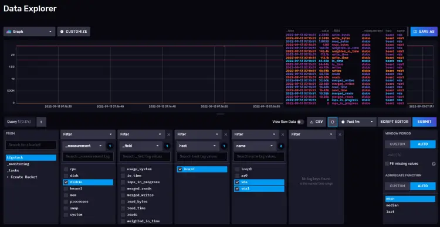Check the usage_system field
The width and height of the screenshot is (440, 227).
click(123, 169)
